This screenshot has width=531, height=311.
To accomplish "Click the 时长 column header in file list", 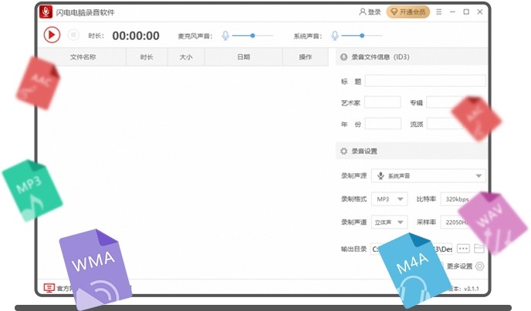I will pos(147,57).
